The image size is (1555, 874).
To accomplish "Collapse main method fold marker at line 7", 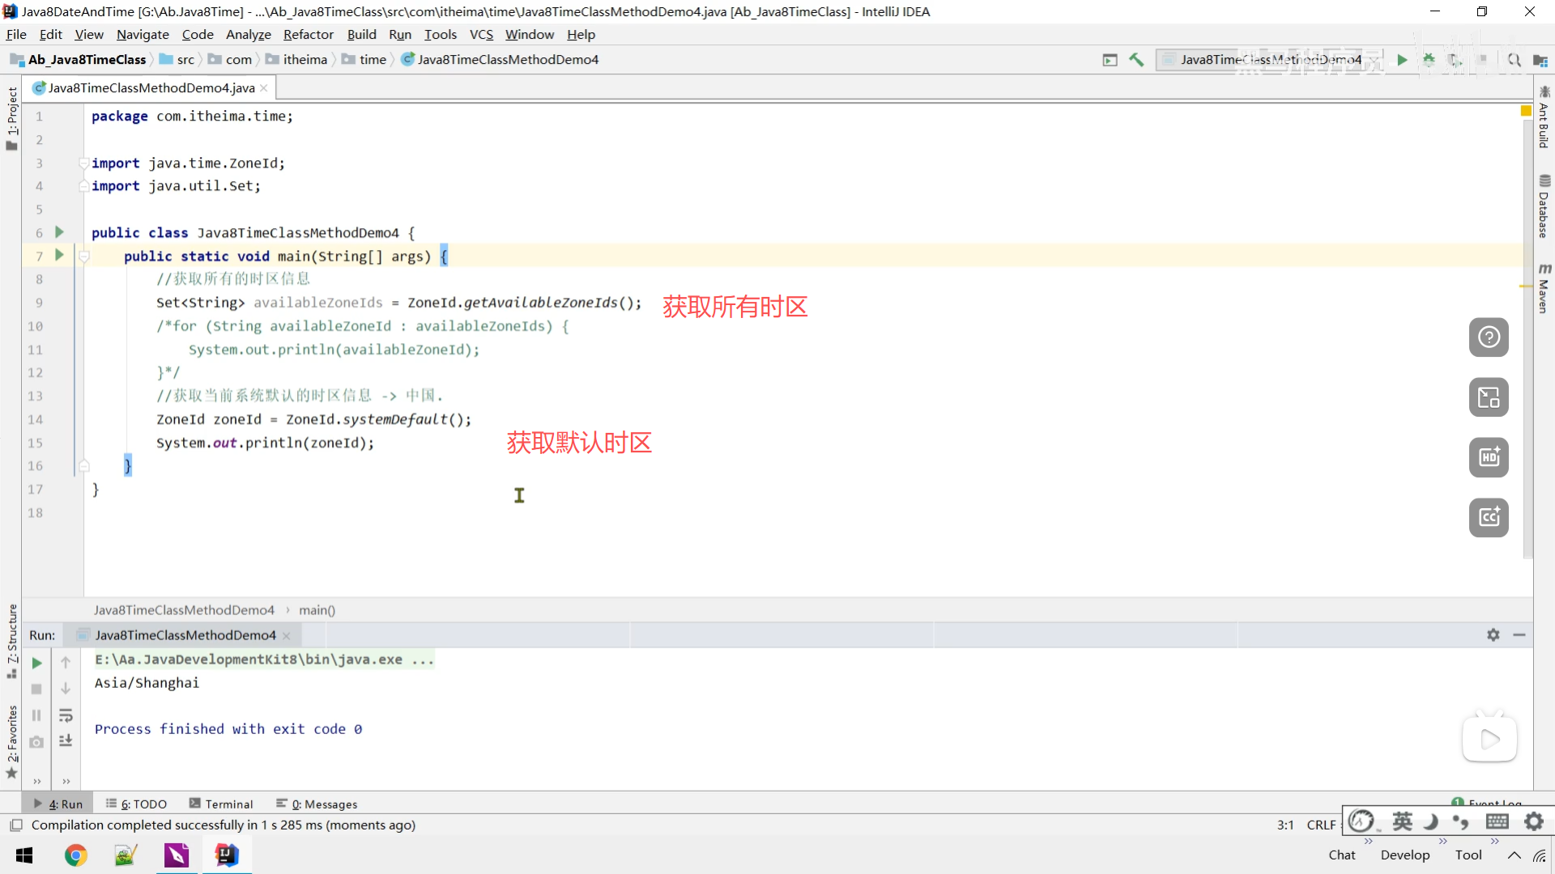I will point(83,257).
